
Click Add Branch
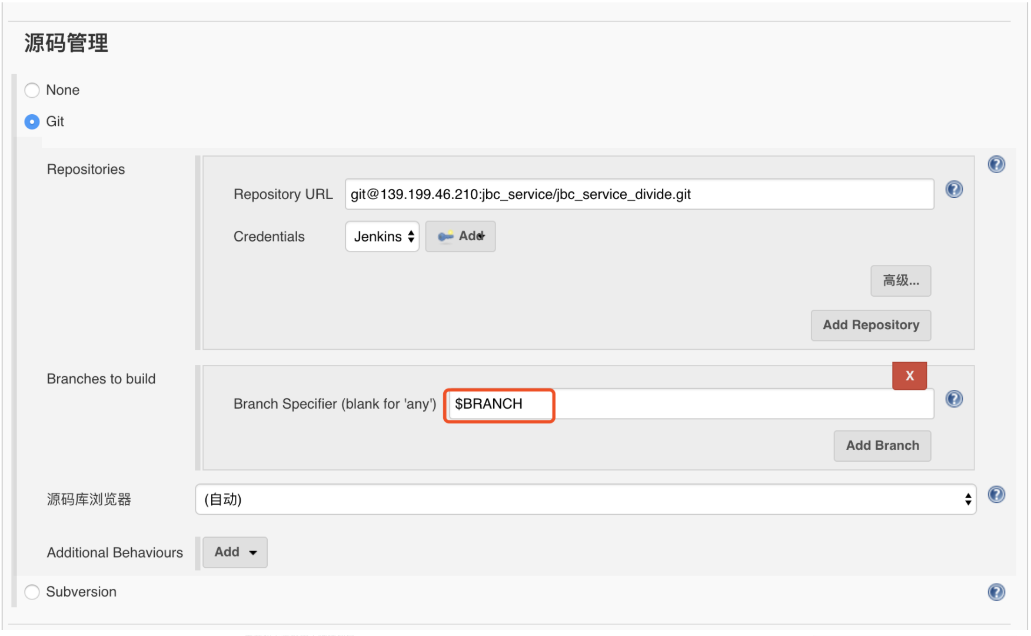(x=882, y=446)
